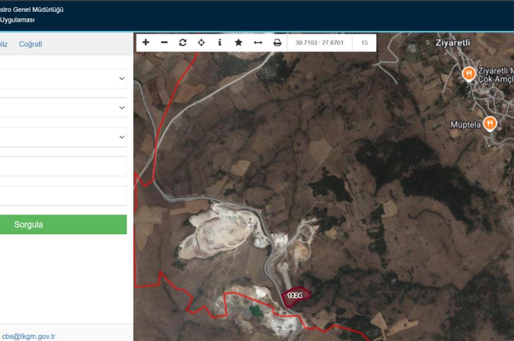Open the first dropdown in the query panel

(x=63, y=79)
